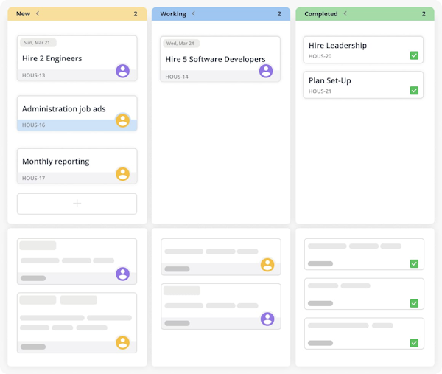Click the plus icon to add new card
The image size is (442, 374).
(77, 204)
